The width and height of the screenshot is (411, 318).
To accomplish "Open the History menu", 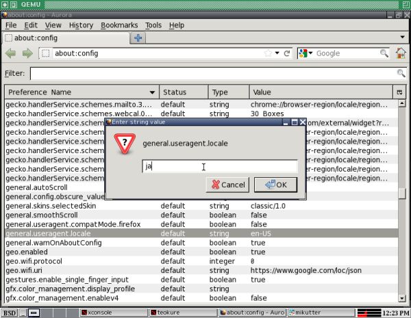I will point(81,25).
